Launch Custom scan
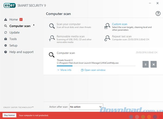 [x=120, y=24]
